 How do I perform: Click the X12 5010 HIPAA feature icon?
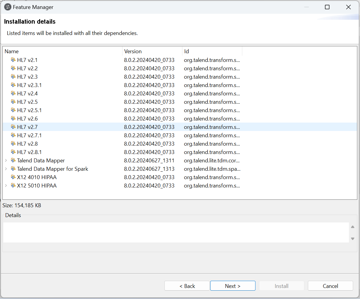(x=13, y=185)
